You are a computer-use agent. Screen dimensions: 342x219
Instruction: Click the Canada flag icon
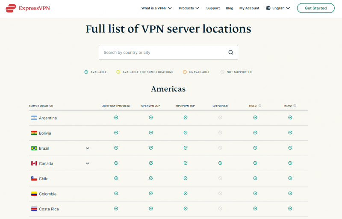(34, 163)
